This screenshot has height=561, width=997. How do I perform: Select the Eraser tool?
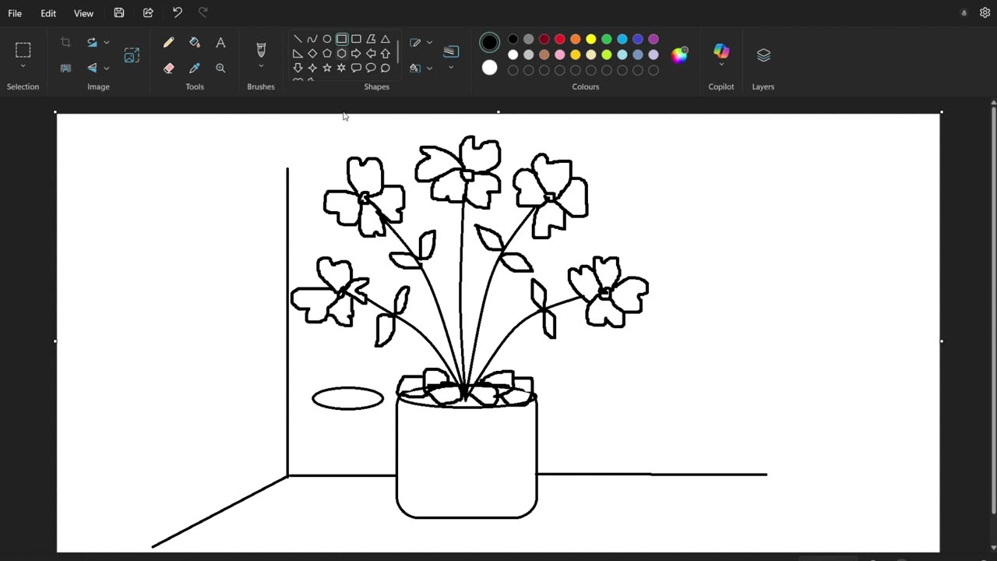pyautogui.click(x=168, y=69)
